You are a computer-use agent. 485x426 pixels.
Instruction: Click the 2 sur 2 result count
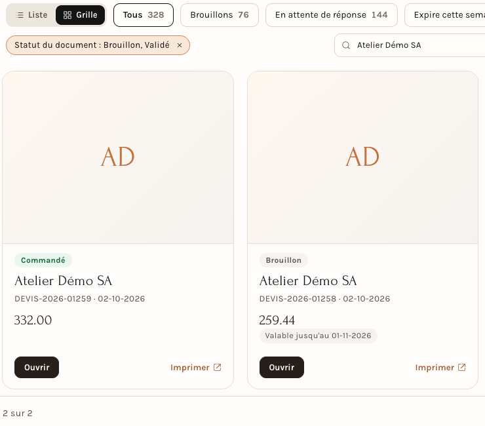pyautogui.click(x=18, y=414)
